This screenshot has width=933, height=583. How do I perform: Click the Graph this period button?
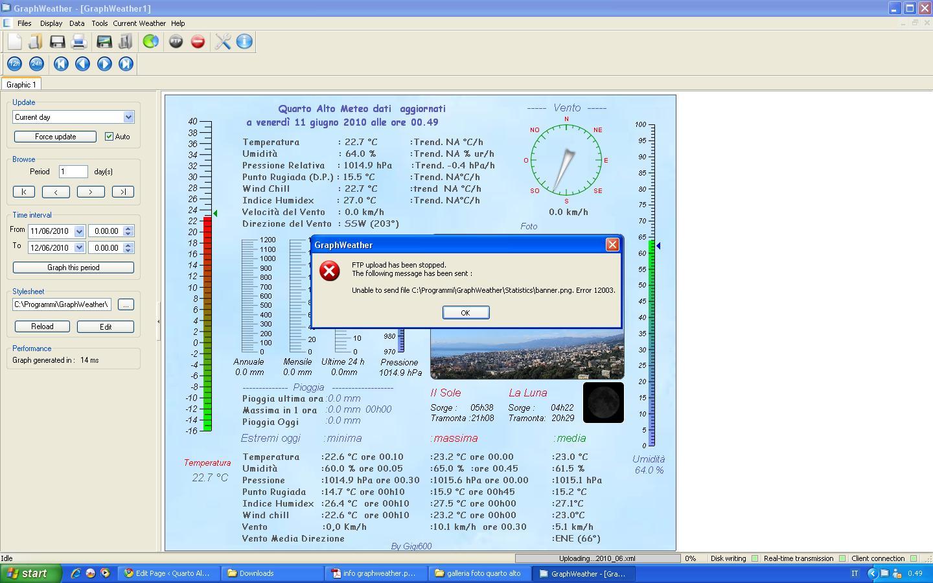pyautogui.click(x=73, y=268)
